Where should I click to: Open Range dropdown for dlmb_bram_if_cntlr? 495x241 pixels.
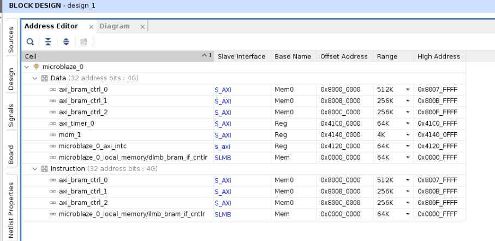tap(408, 157)
